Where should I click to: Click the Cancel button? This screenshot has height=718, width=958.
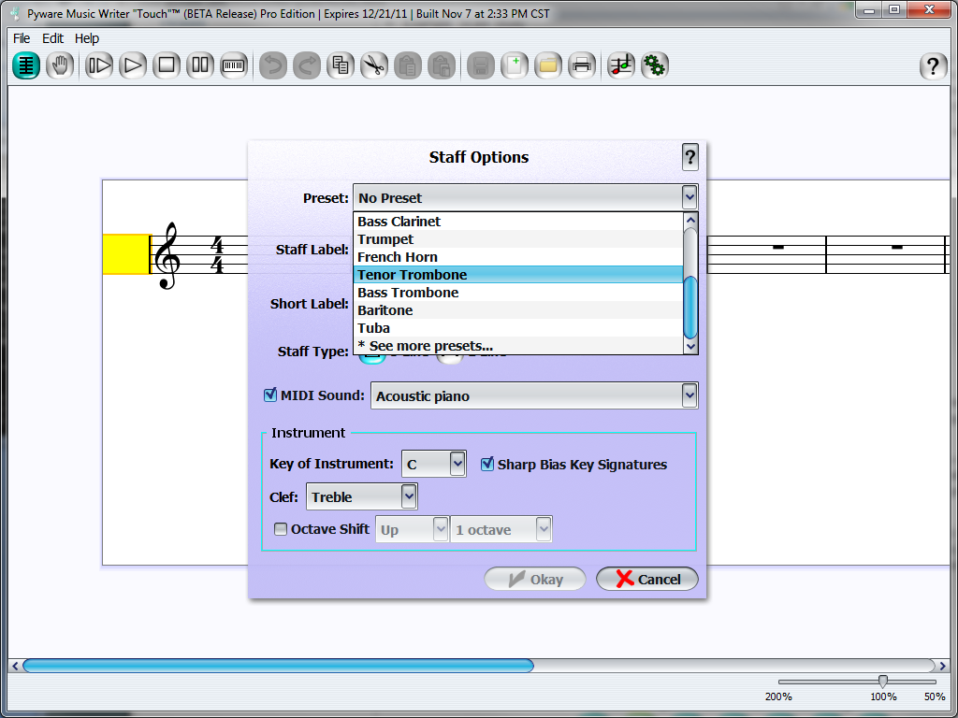tap(647, 580)
